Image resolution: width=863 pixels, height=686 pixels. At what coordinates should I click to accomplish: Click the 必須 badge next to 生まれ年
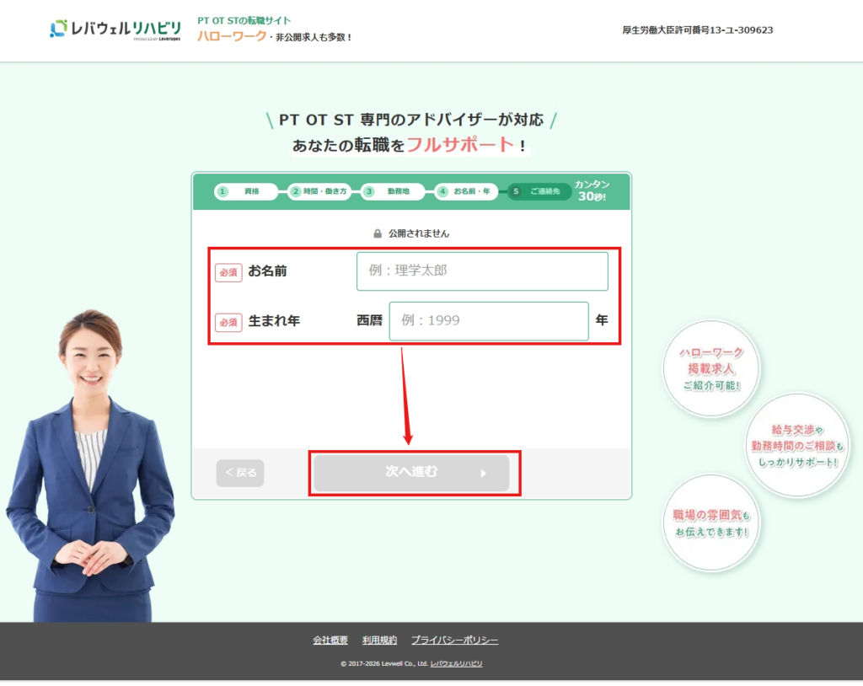point(228,322)
